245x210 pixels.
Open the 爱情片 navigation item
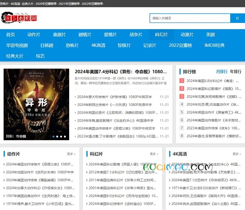(110, 35)
